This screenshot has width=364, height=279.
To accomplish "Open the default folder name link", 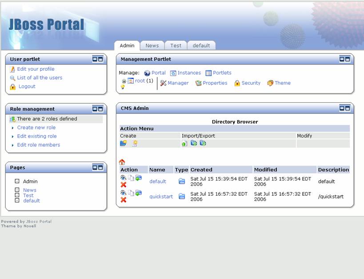I will tap(158, 182).
